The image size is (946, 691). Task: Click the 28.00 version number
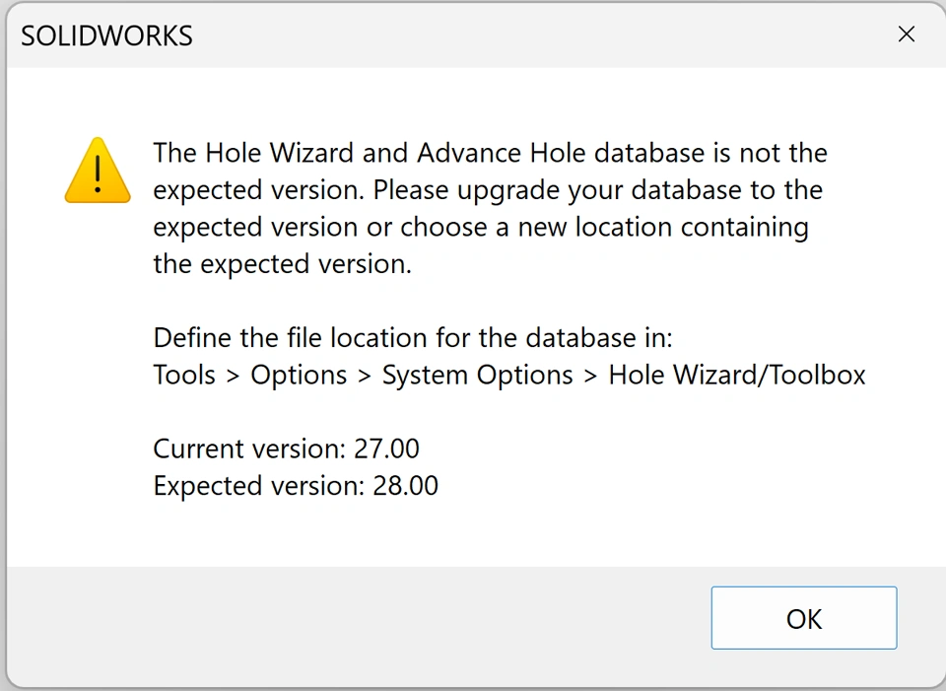click(405, 486)
